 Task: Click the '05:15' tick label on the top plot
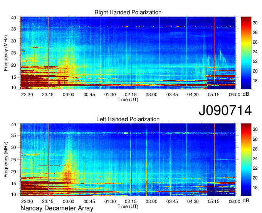pyautogui.click(x=213, y=95)
